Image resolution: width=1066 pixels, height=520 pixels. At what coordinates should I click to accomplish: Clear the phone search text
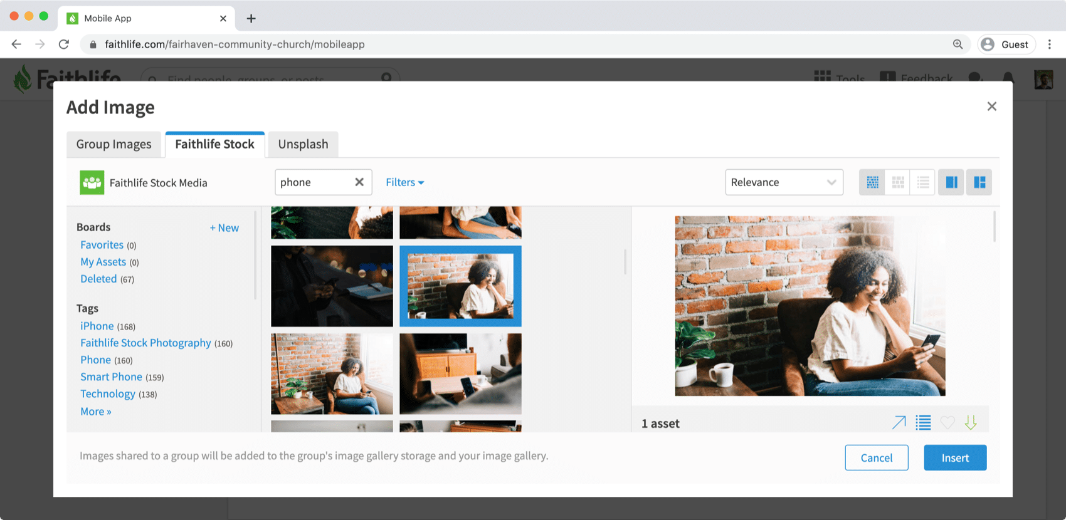(x=359, y=182)
